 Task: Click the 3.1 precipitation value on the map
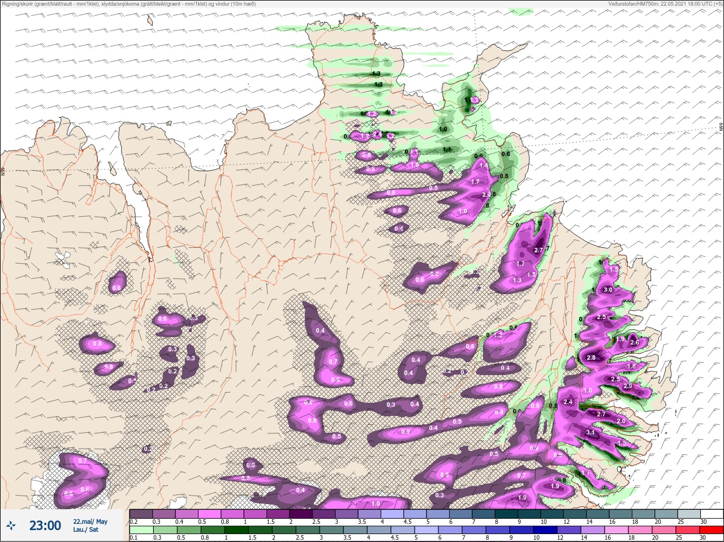click(591, 432)
